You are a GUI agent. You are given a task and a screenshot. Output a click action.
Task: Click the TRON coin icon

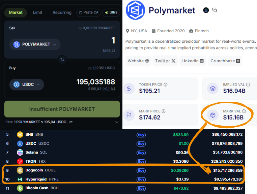20,161
